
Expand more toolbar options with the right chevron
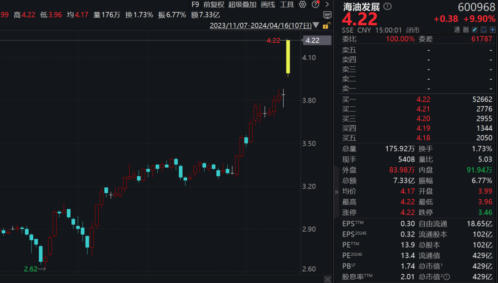tap(327, 5)
